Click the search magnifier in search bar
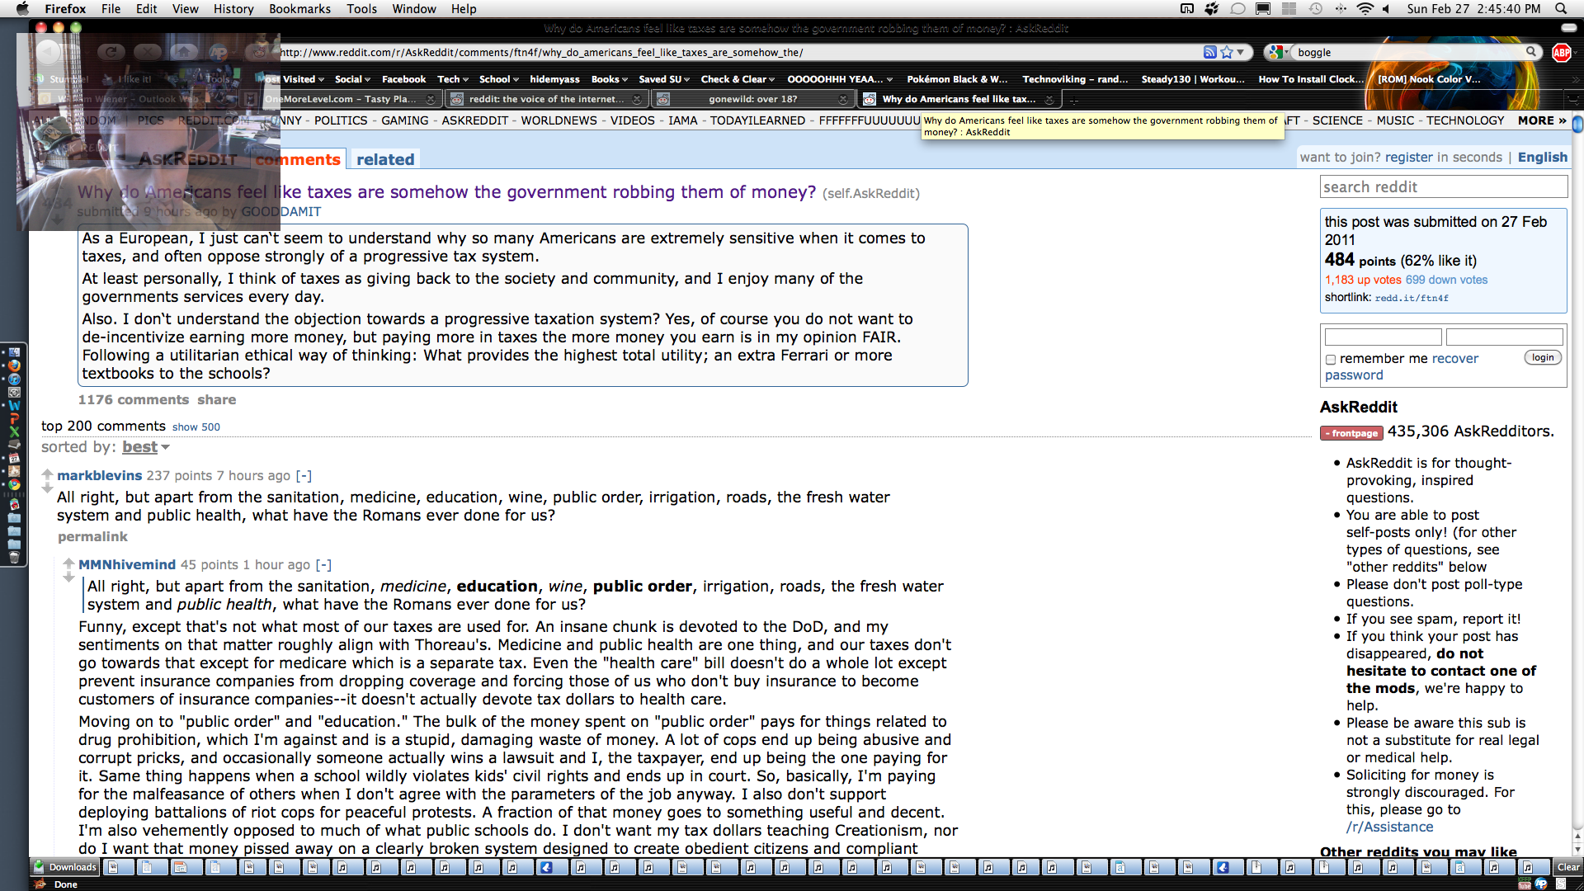Image resolution: width=1584 pixels, height=891 pixels. point(1531,52)
